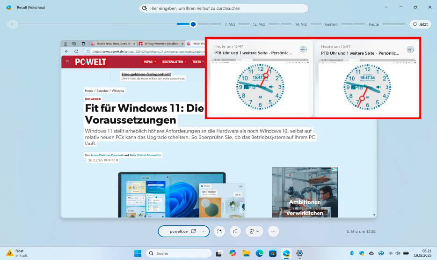The width and height of the screenshot is (437, 260).
Task: Click the Ratgeber breadcrumb link
Action: point(102,91)
